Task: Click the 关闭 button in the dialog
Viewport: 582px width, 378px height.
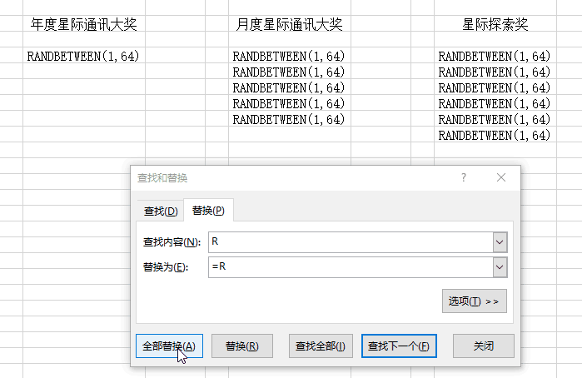Action: pos(484,346)
